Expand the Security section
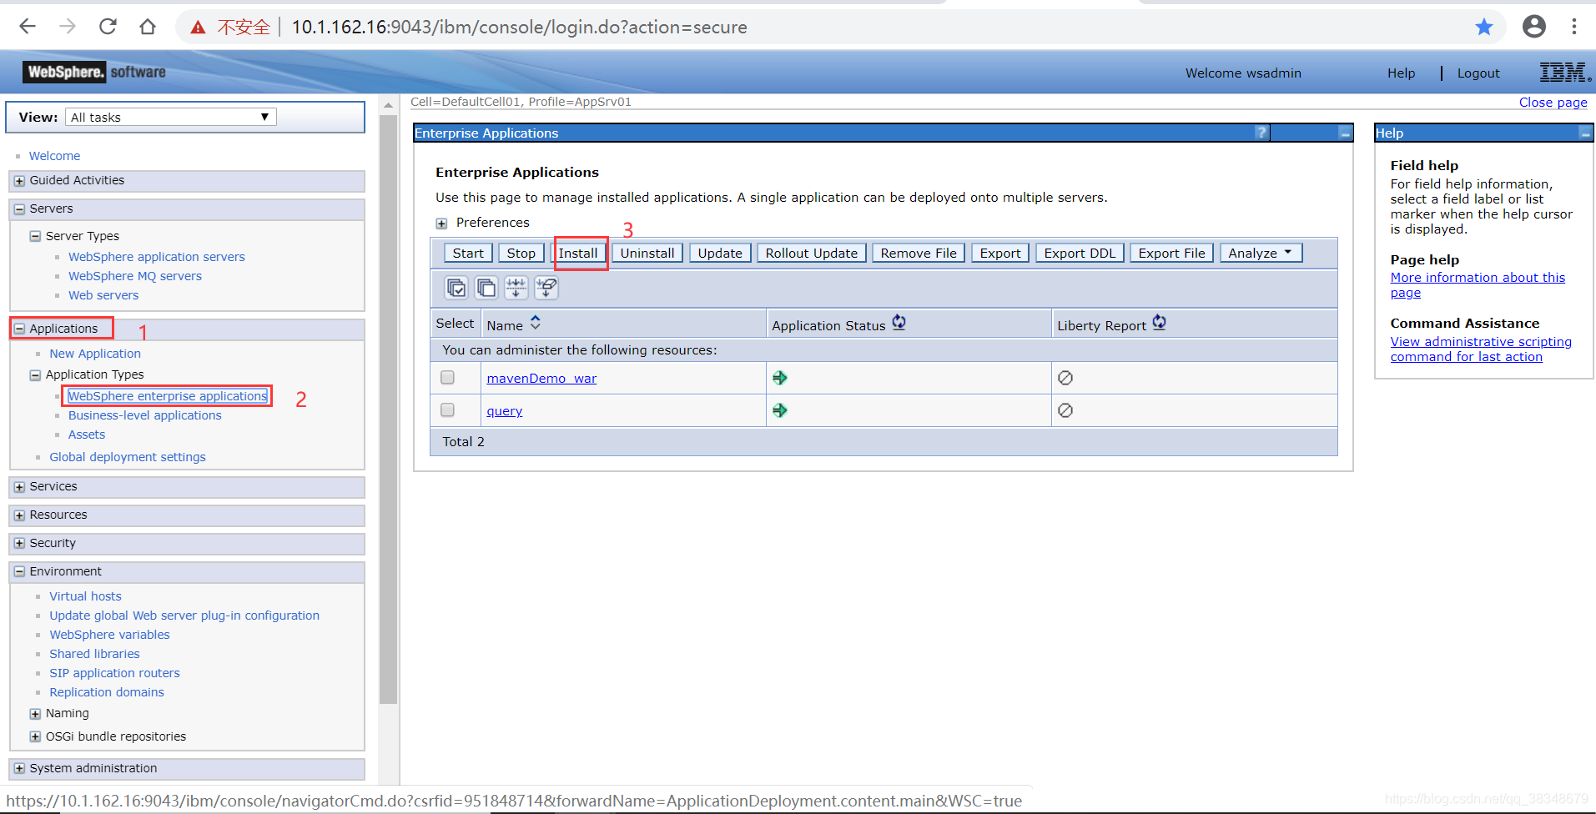Screen dimensions: 1596x814 click(19, 544)
